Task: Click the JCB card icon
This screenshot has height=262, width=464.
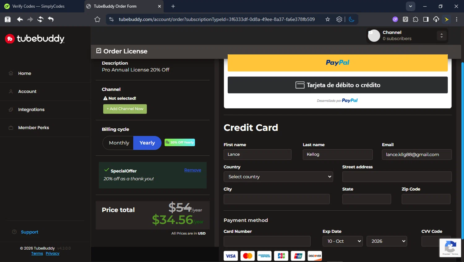Action: coord(281,256)
